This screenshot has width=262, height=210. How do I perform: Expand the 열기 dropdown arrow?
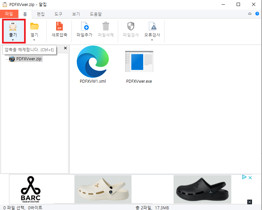point(34,40)
